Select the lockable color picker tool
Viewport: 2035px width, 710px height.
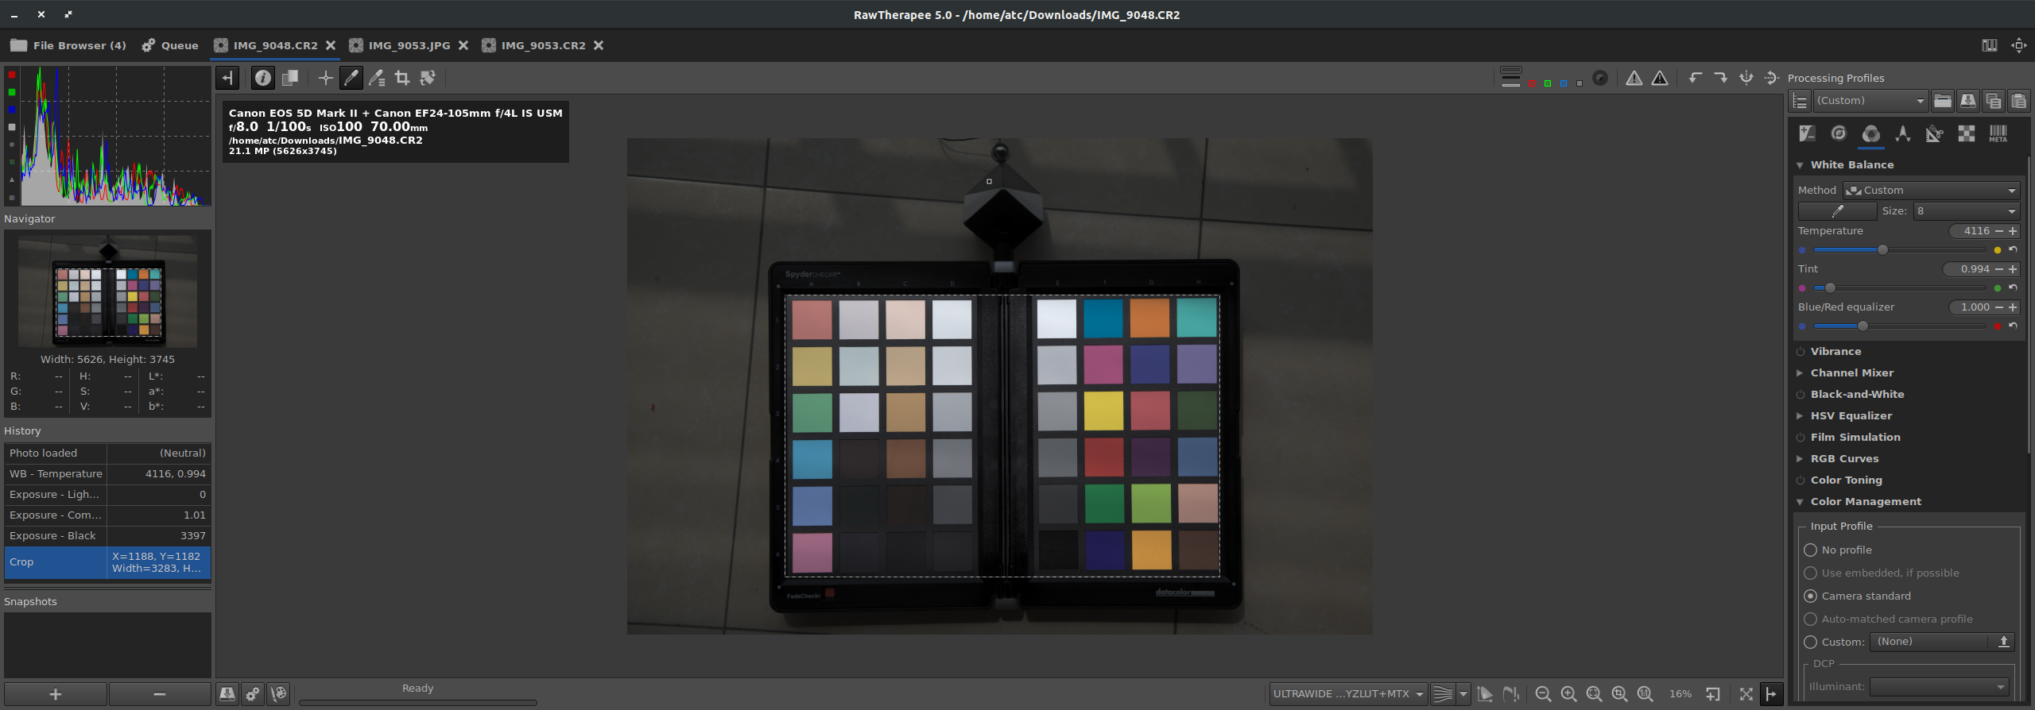click(x=377, y=78)
